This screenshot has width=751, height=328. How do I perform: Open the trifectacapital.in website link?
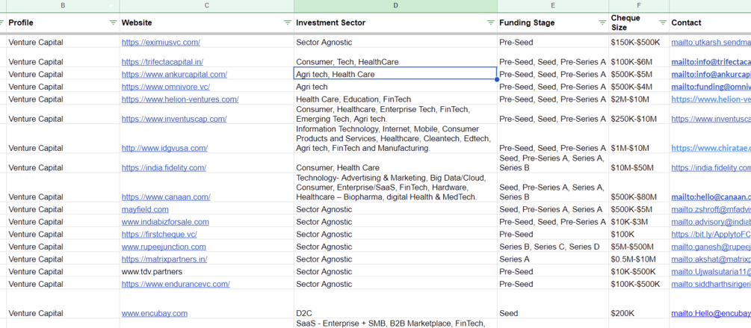click(162, 62)
